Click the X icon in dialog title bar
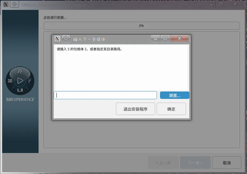Screen dimensions: 247x174 pos(57,39)
